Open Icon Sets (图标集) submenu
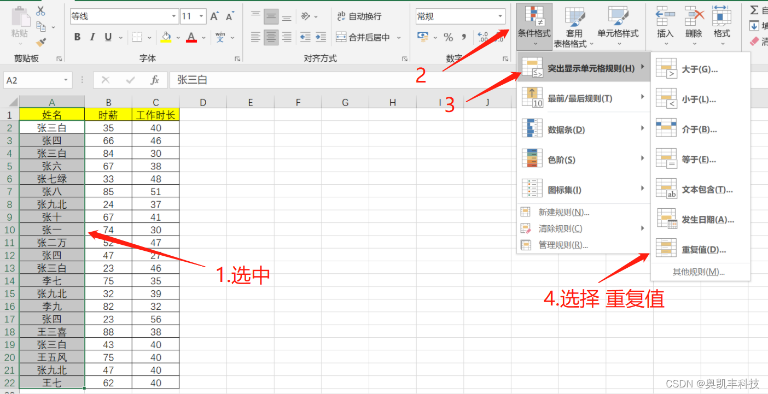This screenshot has width=768, height=394. [584, 190]
